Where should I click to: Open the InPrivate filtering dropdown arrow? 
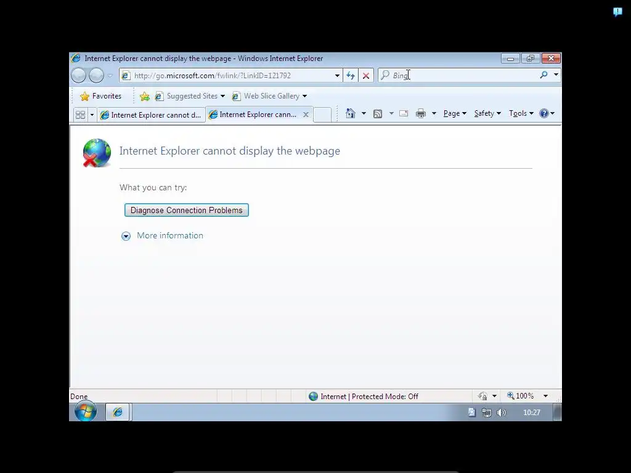(495, 396)
